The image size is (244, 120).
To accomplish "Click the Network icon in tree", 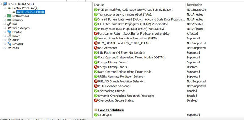I will pyautogui.click(x=9, y=44).
